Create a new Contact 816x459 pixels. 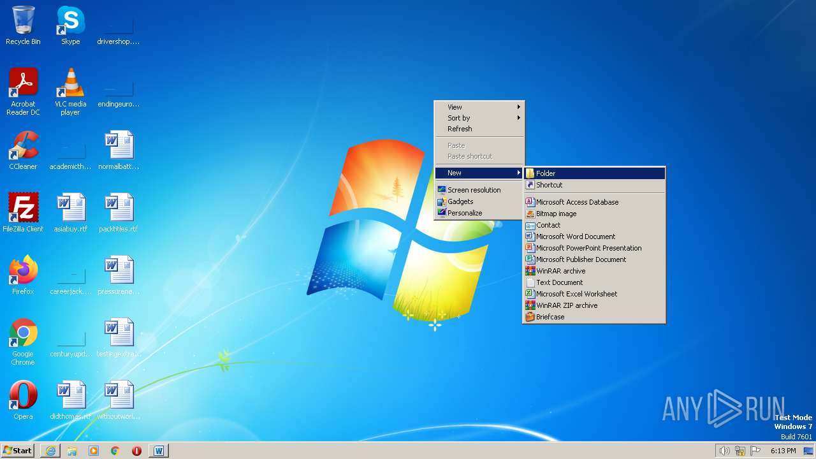(x=595, y=225)
